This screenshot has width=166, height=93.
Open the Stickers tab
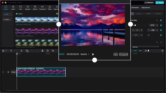click(28, 8)
